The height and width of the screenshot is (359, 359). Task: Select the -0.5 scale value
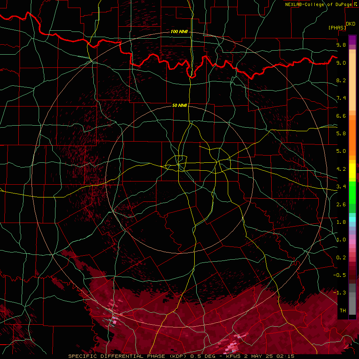(339, 275)
